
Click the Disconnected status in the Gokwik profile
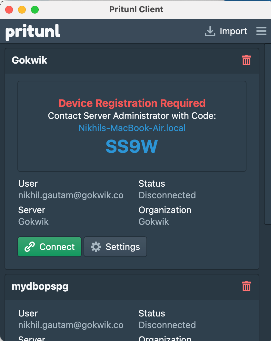tap(167, 195)
